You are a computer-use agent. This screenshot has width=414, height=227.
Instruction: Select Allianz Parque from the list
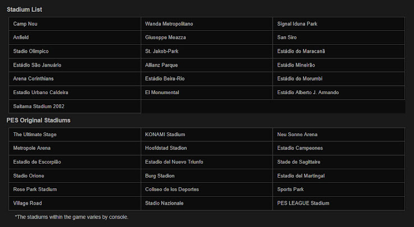[207, 65]
